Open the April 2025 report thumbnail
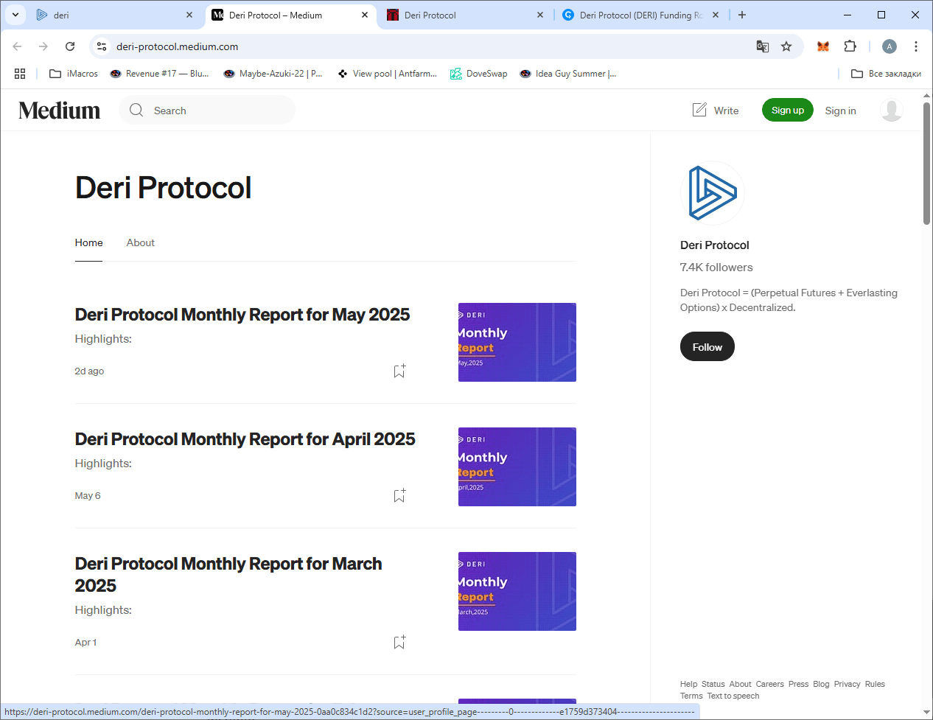This screenshot has height=720, width=933. pos(517,466)
